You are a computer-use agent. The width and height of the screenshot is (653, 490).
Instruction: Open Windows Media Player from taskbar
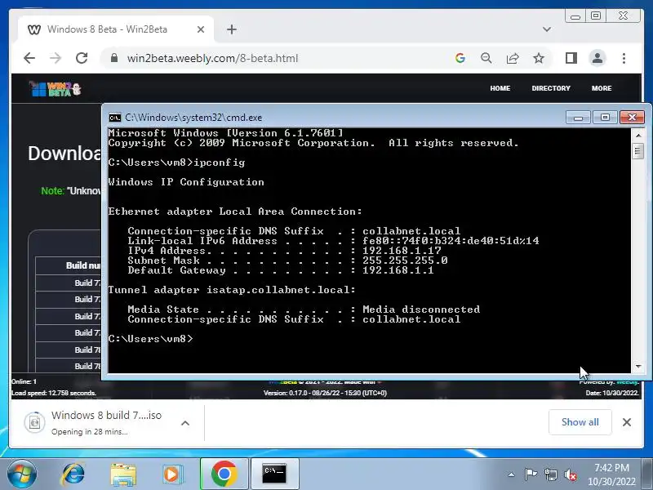pos(172,474)
